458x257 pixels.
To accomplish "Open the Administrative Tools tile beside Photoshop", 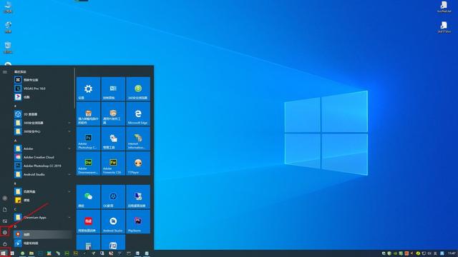I will pos(113,138).
